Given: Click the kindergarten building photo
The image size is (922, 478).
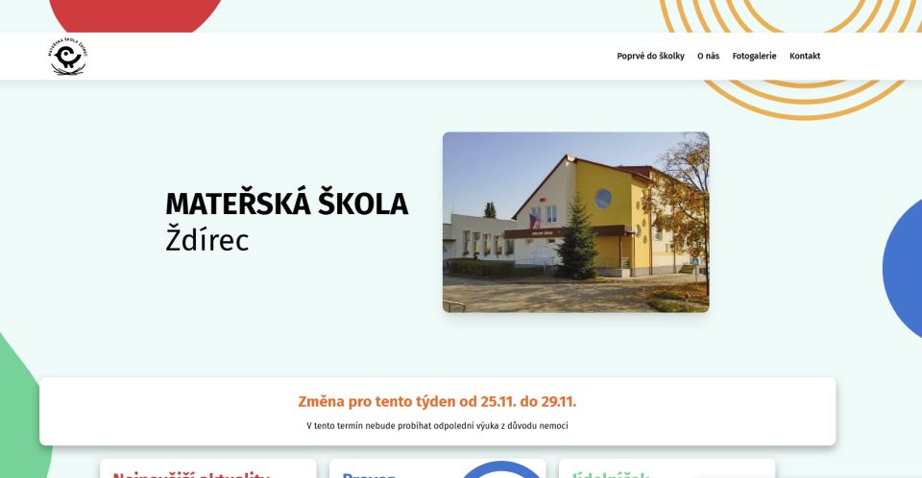Looking at the screenshot, I should (575, 223).
